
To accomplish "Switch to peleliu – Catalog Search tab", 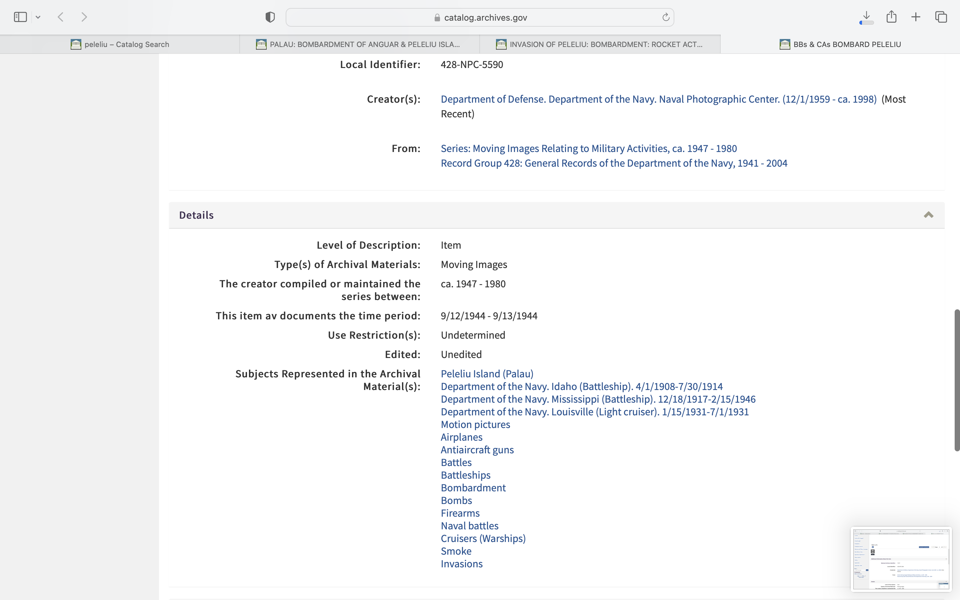I will [120, 44].
